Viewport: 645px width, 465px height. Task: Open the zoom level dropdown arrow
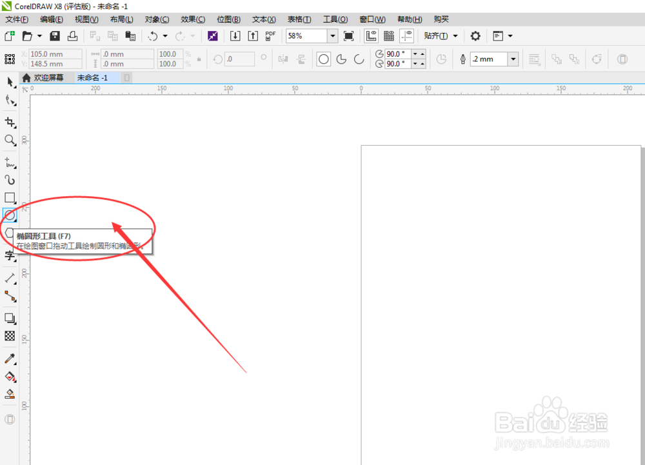(333, 36)
